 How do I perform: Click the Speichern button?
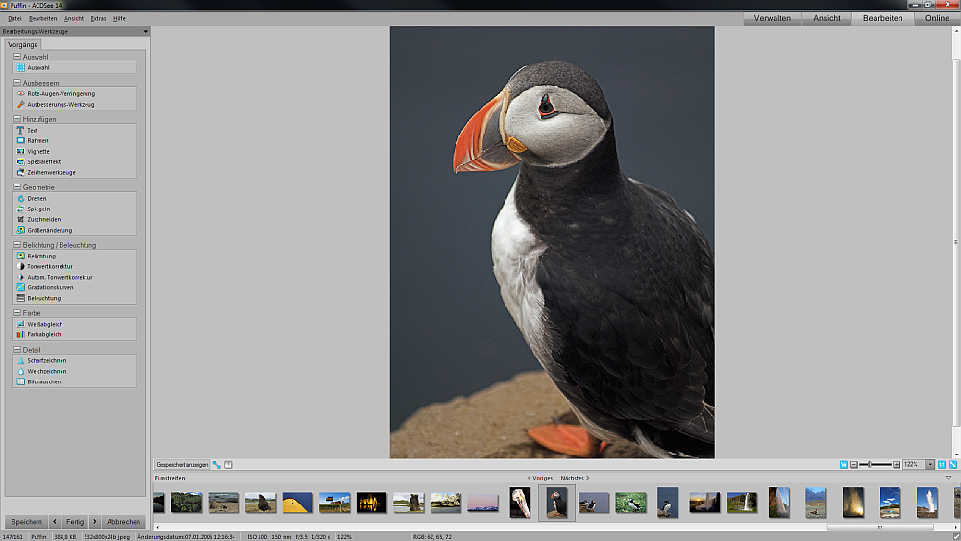[26, 522]
